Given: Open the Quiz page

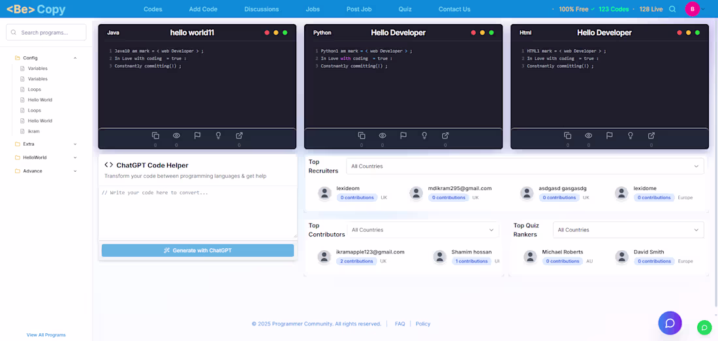Looking at the screenshot, I should point(405,9).
